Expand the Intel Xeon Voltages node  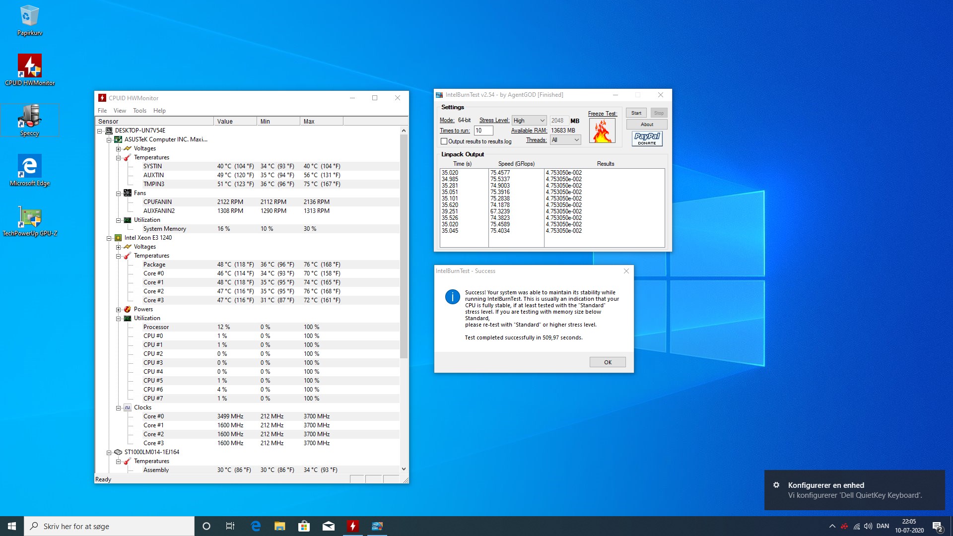click(118, 247)
